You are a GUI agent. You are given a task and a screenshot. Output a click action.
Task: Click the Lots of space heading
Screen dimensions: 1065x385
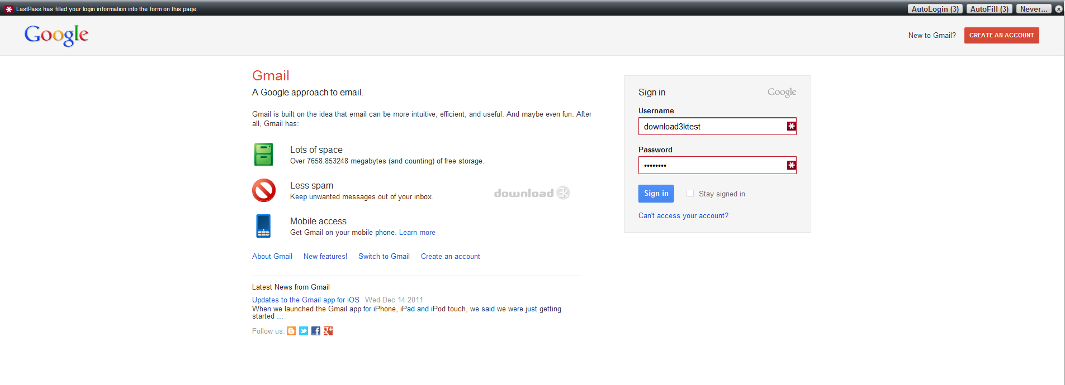click(x=316, y=150)
